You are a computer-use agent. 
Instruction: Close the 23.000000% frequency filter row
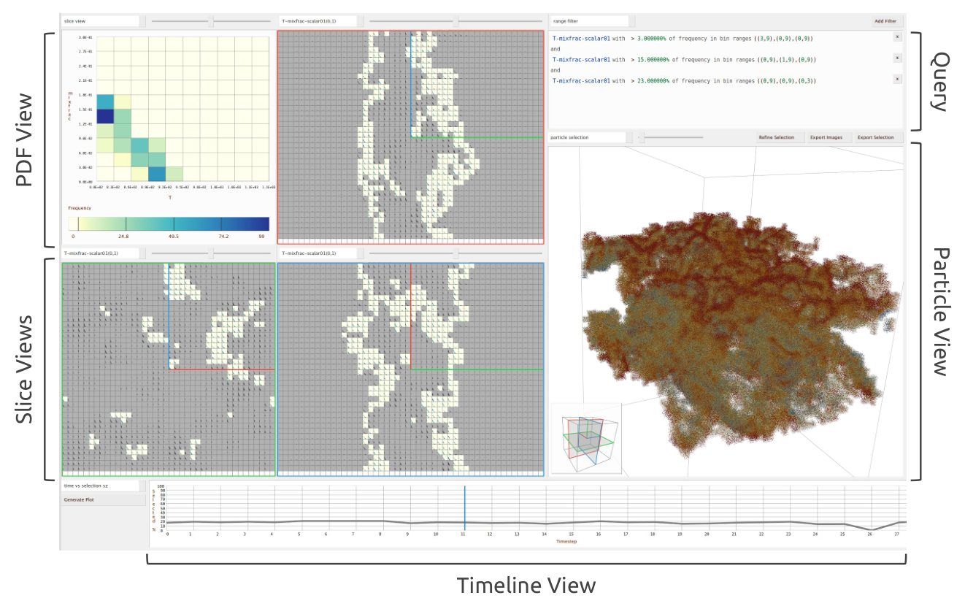pyautogui.click(x=897, y=78)
